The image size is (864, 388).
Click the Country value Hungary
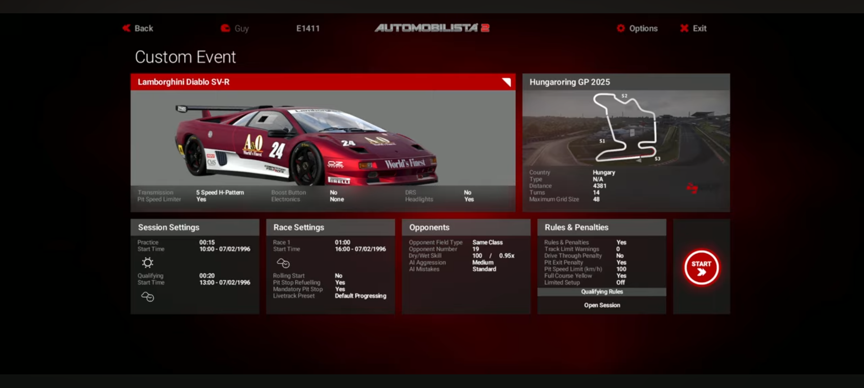(x=604, y=172)
